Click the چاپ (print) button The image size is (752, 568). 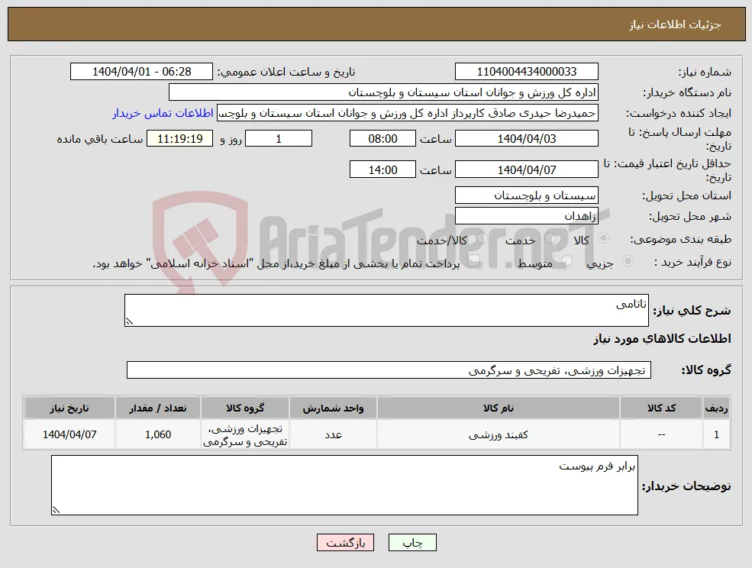click(412, 543)
